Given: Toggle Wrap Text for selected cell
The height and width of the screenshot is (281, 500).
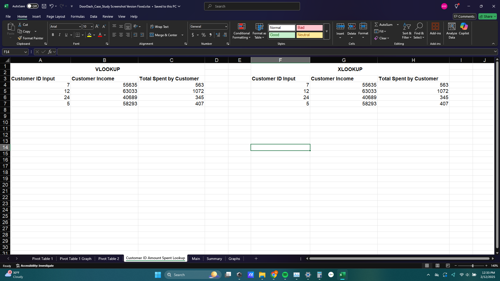Looking at the screenshot, I should click(x=159, y=27).
